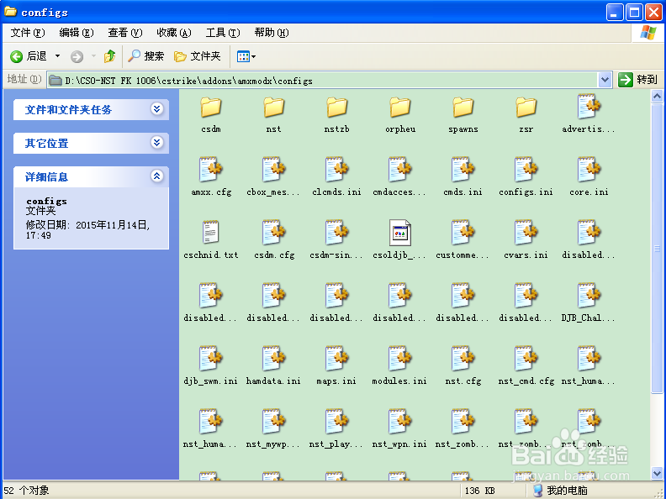
Task: Select the csoldjb_ file icon
Action: click(x=399, y=232)
